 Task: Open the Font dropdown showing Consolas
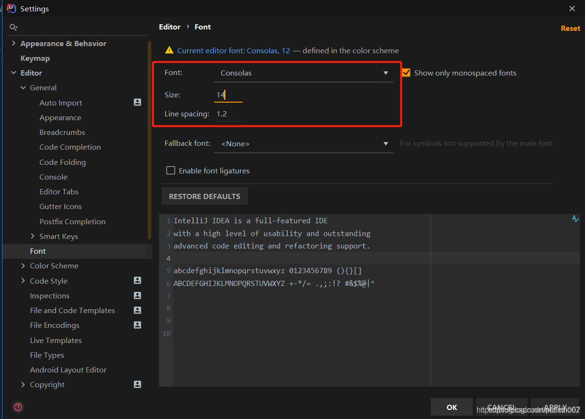click(x=304, y=73)
